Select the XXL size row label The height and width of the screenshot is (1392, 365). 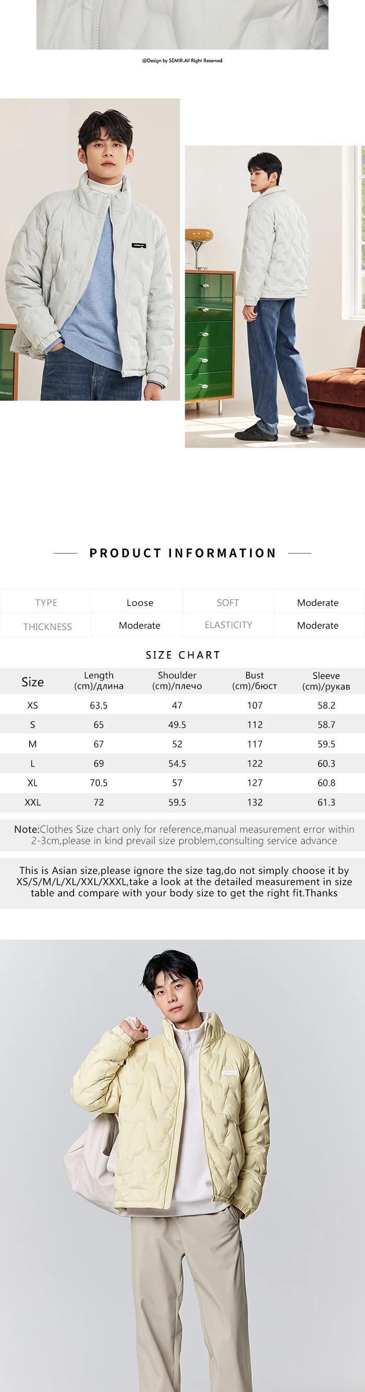tap(32, 802)
